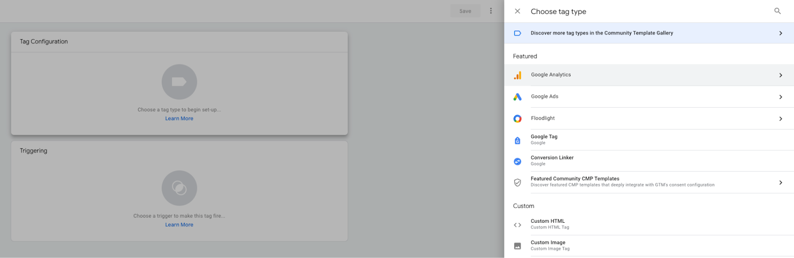Click the CMP templates description text
Viewport: 794px width, 258px height.
(x=622, y=185)
